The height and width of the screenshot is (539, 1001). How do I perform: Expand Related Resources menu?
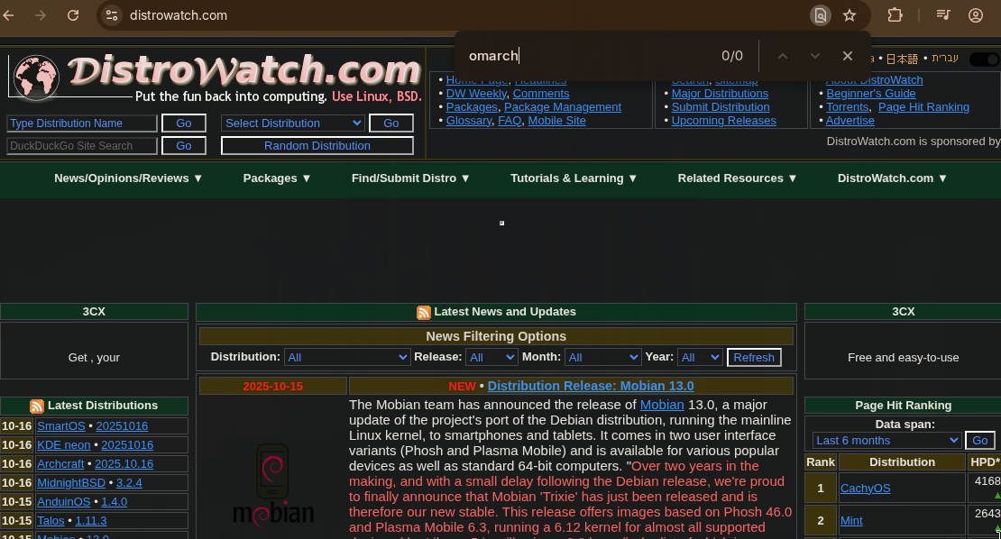[738, 178]
